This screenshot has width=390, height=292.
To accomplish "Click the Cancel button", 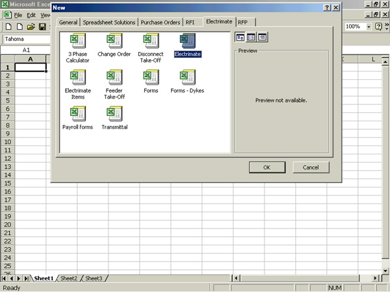I will [x=311, y=167].
